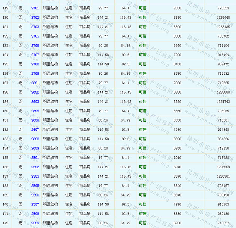Select room 2705 link
This screenshot has width=236, height=228.
[x=35, y=36]
